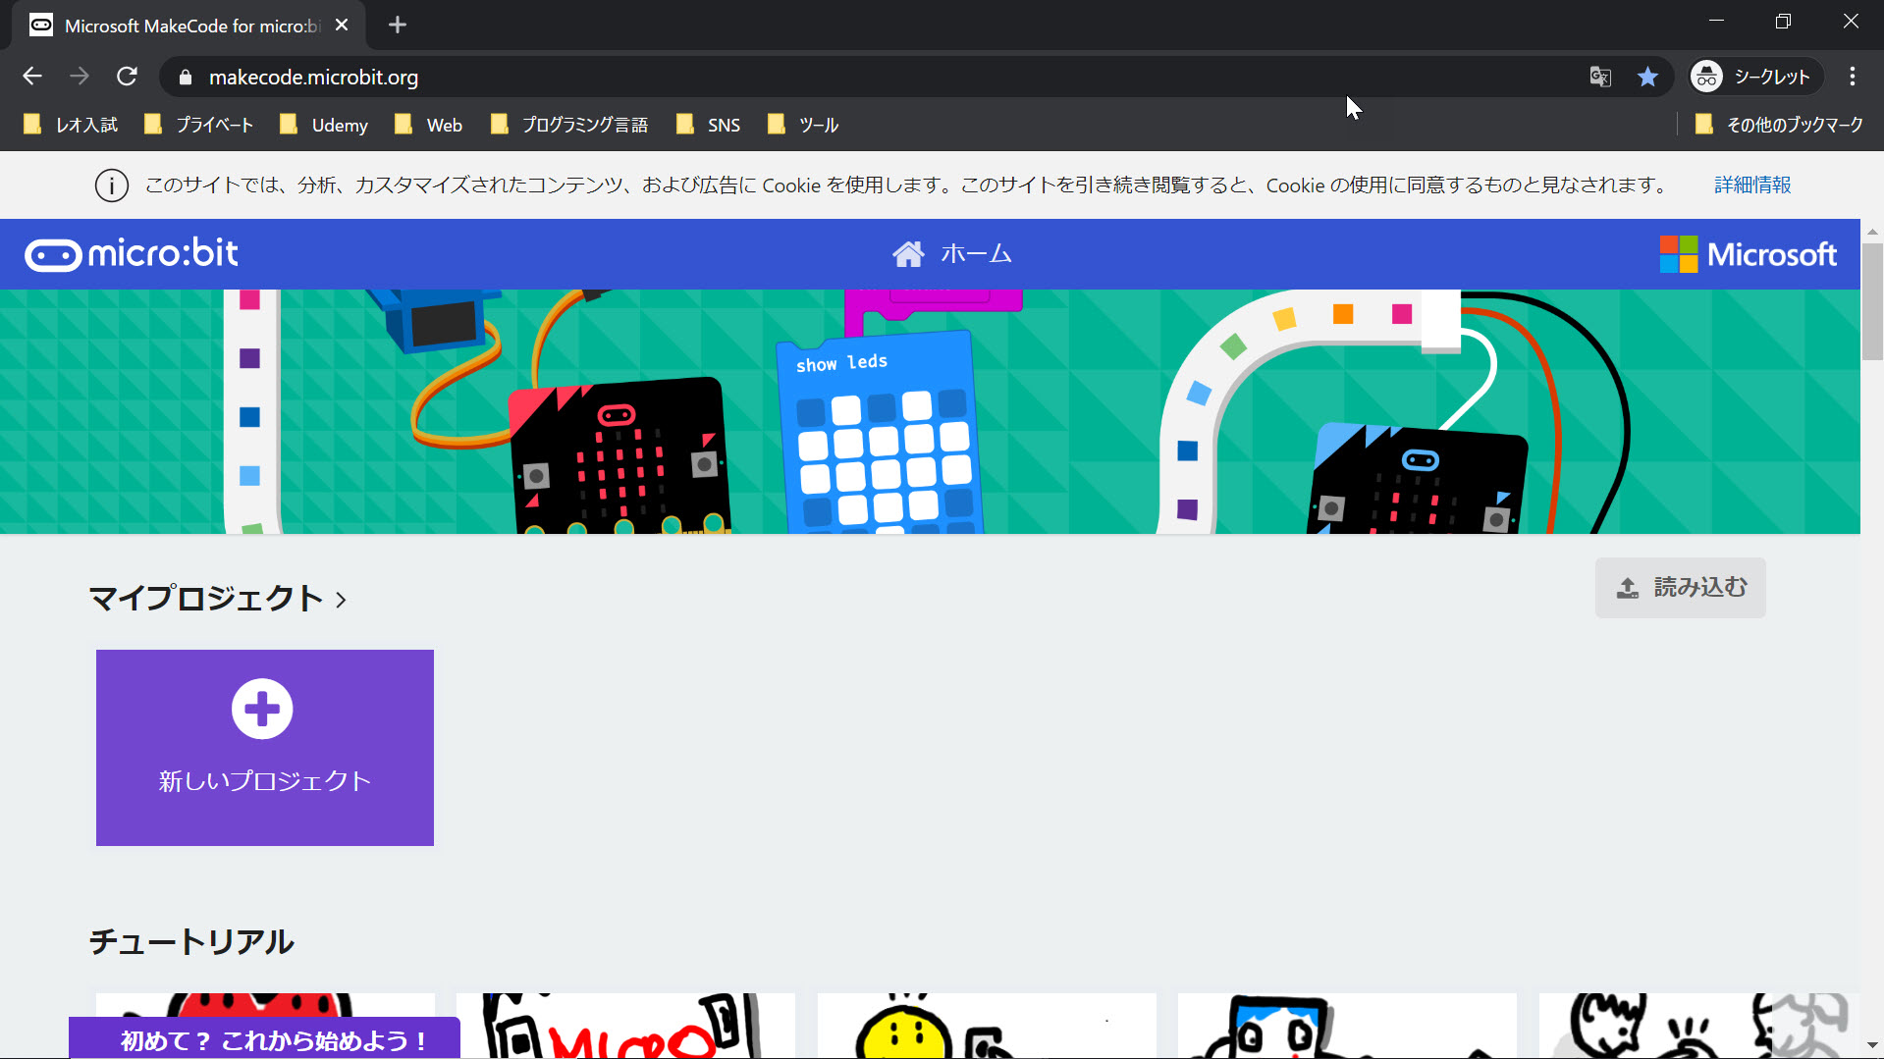Open Udemy bookmark folder
This screenshot has width=1884, height=1059.
[x=324, y=125]
